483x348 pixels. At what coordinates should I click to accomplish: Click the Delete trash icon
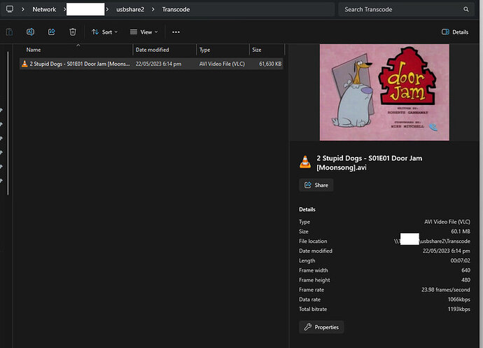pyautogui.click(x=72, y=32)
